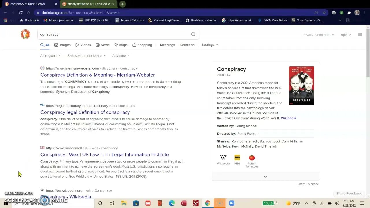Click the volume speaker icon in system tray
The width and height of the screenshot is (370, 208).
tap(337, 203)
